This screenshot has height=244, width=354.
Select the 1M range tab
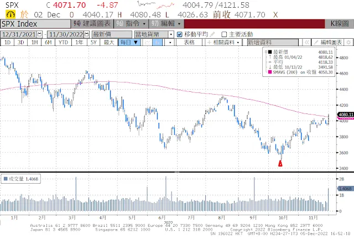34,42
